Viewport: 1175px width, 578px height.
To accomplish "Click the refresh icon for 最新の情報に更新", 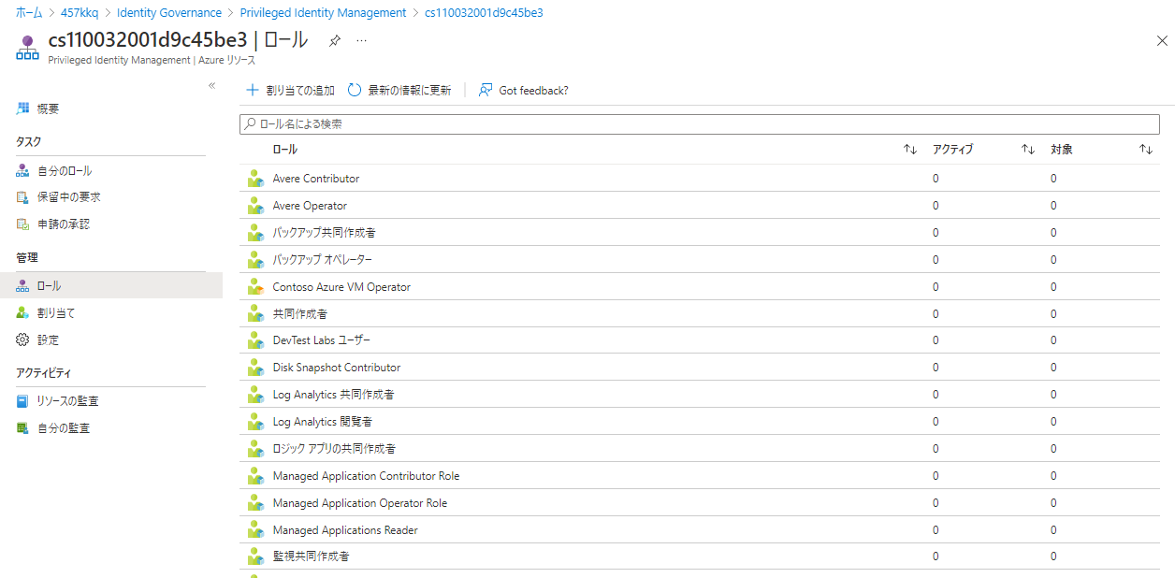I will pos(355,90).
